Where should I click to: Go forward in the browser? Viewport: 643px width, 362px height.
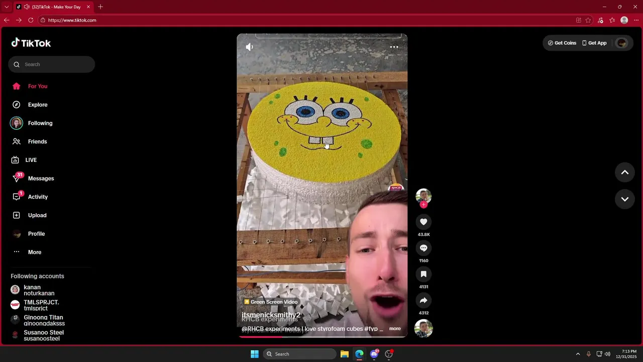point(19,20)
